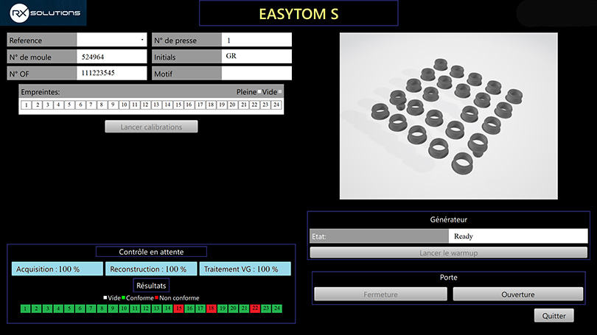Screen dimensions: 597x335
Task: Toggle Empreintes cavity box 7
Action: pyautogui.click(x=91, y=105)
